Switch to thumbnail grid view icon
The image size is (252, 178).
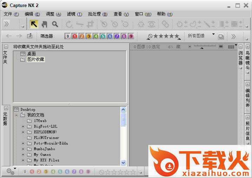pos(231,47)
